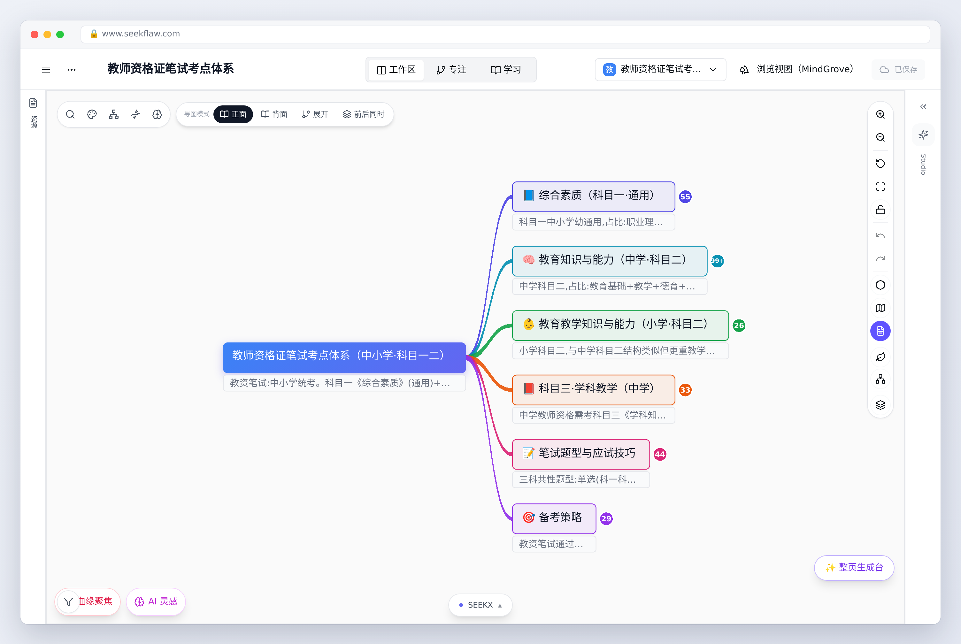Switch to the 工作区 tab
This screenshot has height=644, width=961.
tap(396, 70)
